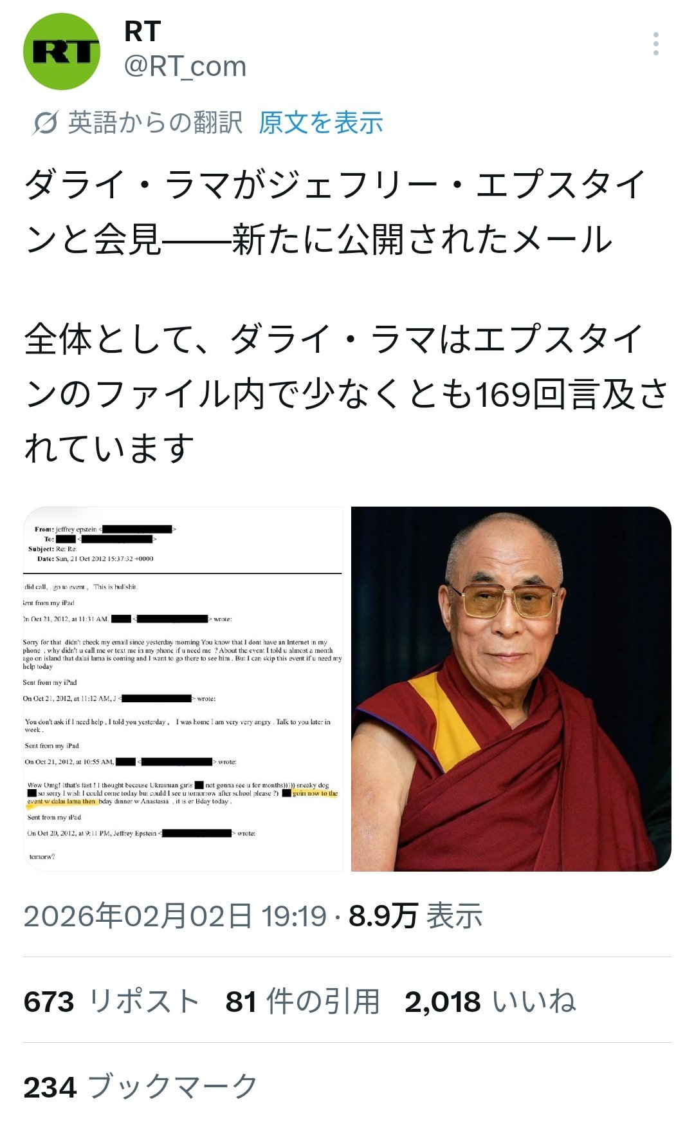
Task: Click the 8.9万 表示 view count
Action: 415,915
